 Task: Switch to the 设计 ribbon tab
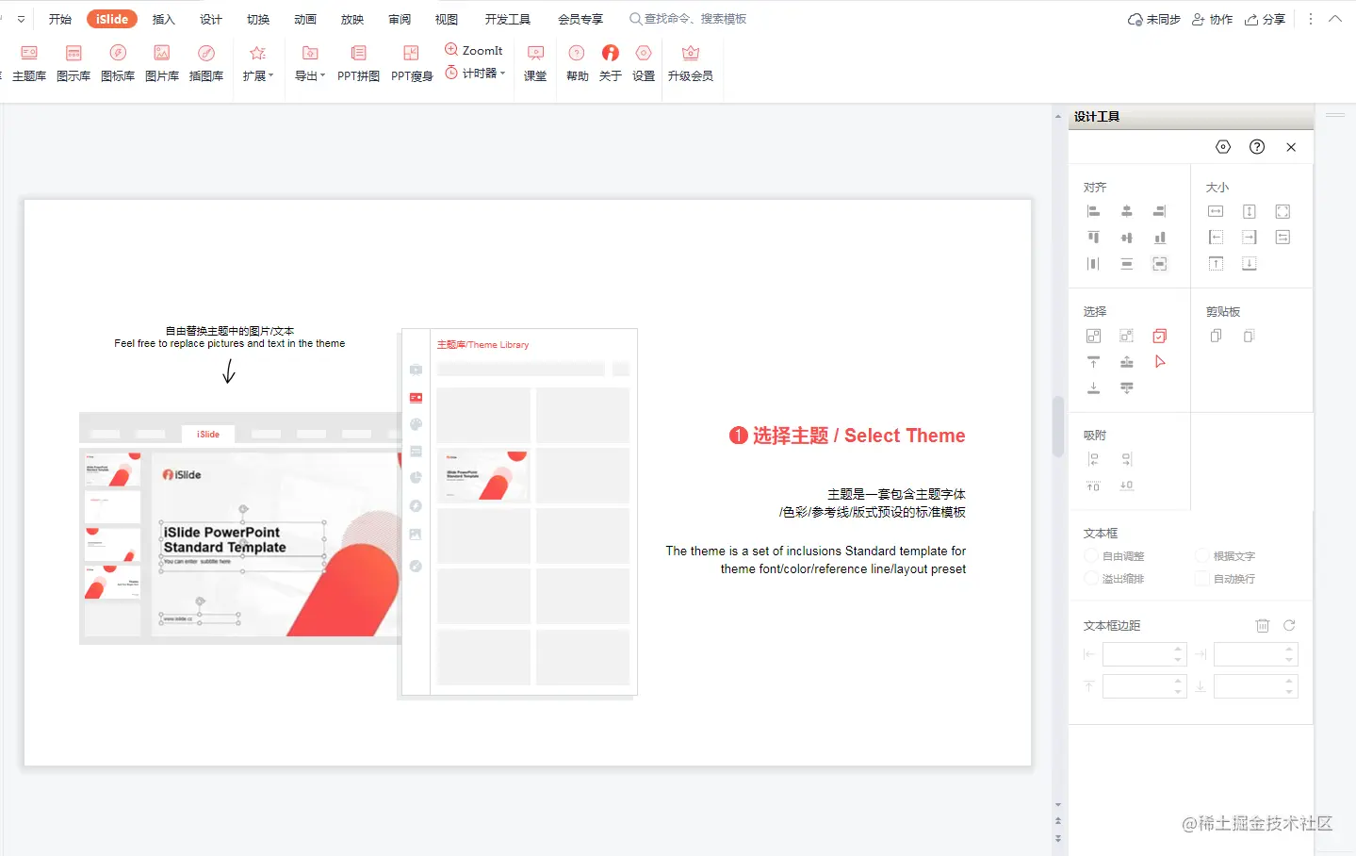209,18
